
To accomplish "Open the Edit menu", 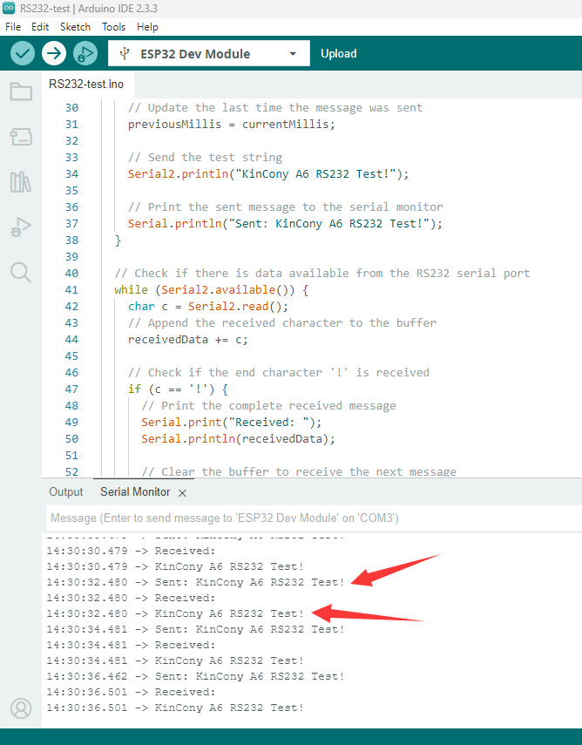I will click(x=40, y=27).
